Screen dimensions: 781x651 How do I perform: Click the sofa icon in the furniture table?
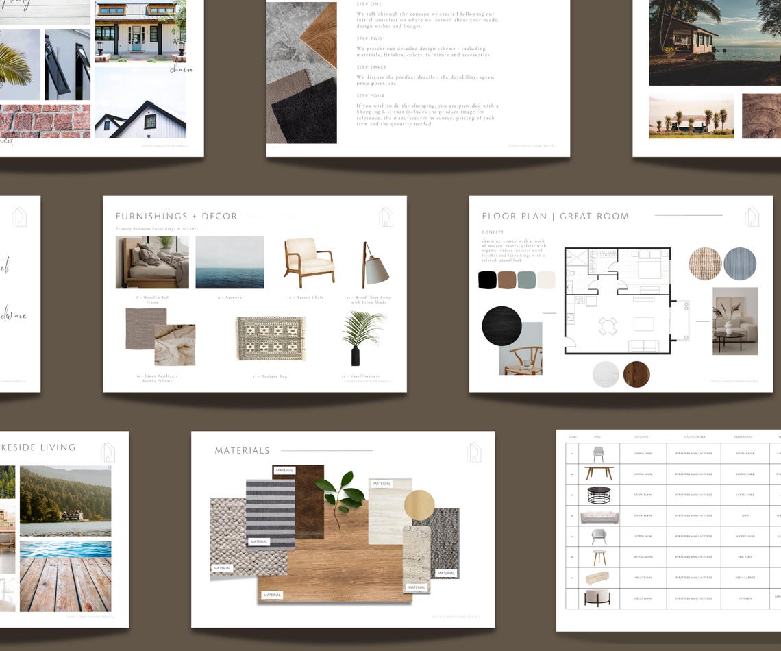[x=599, y=515]
